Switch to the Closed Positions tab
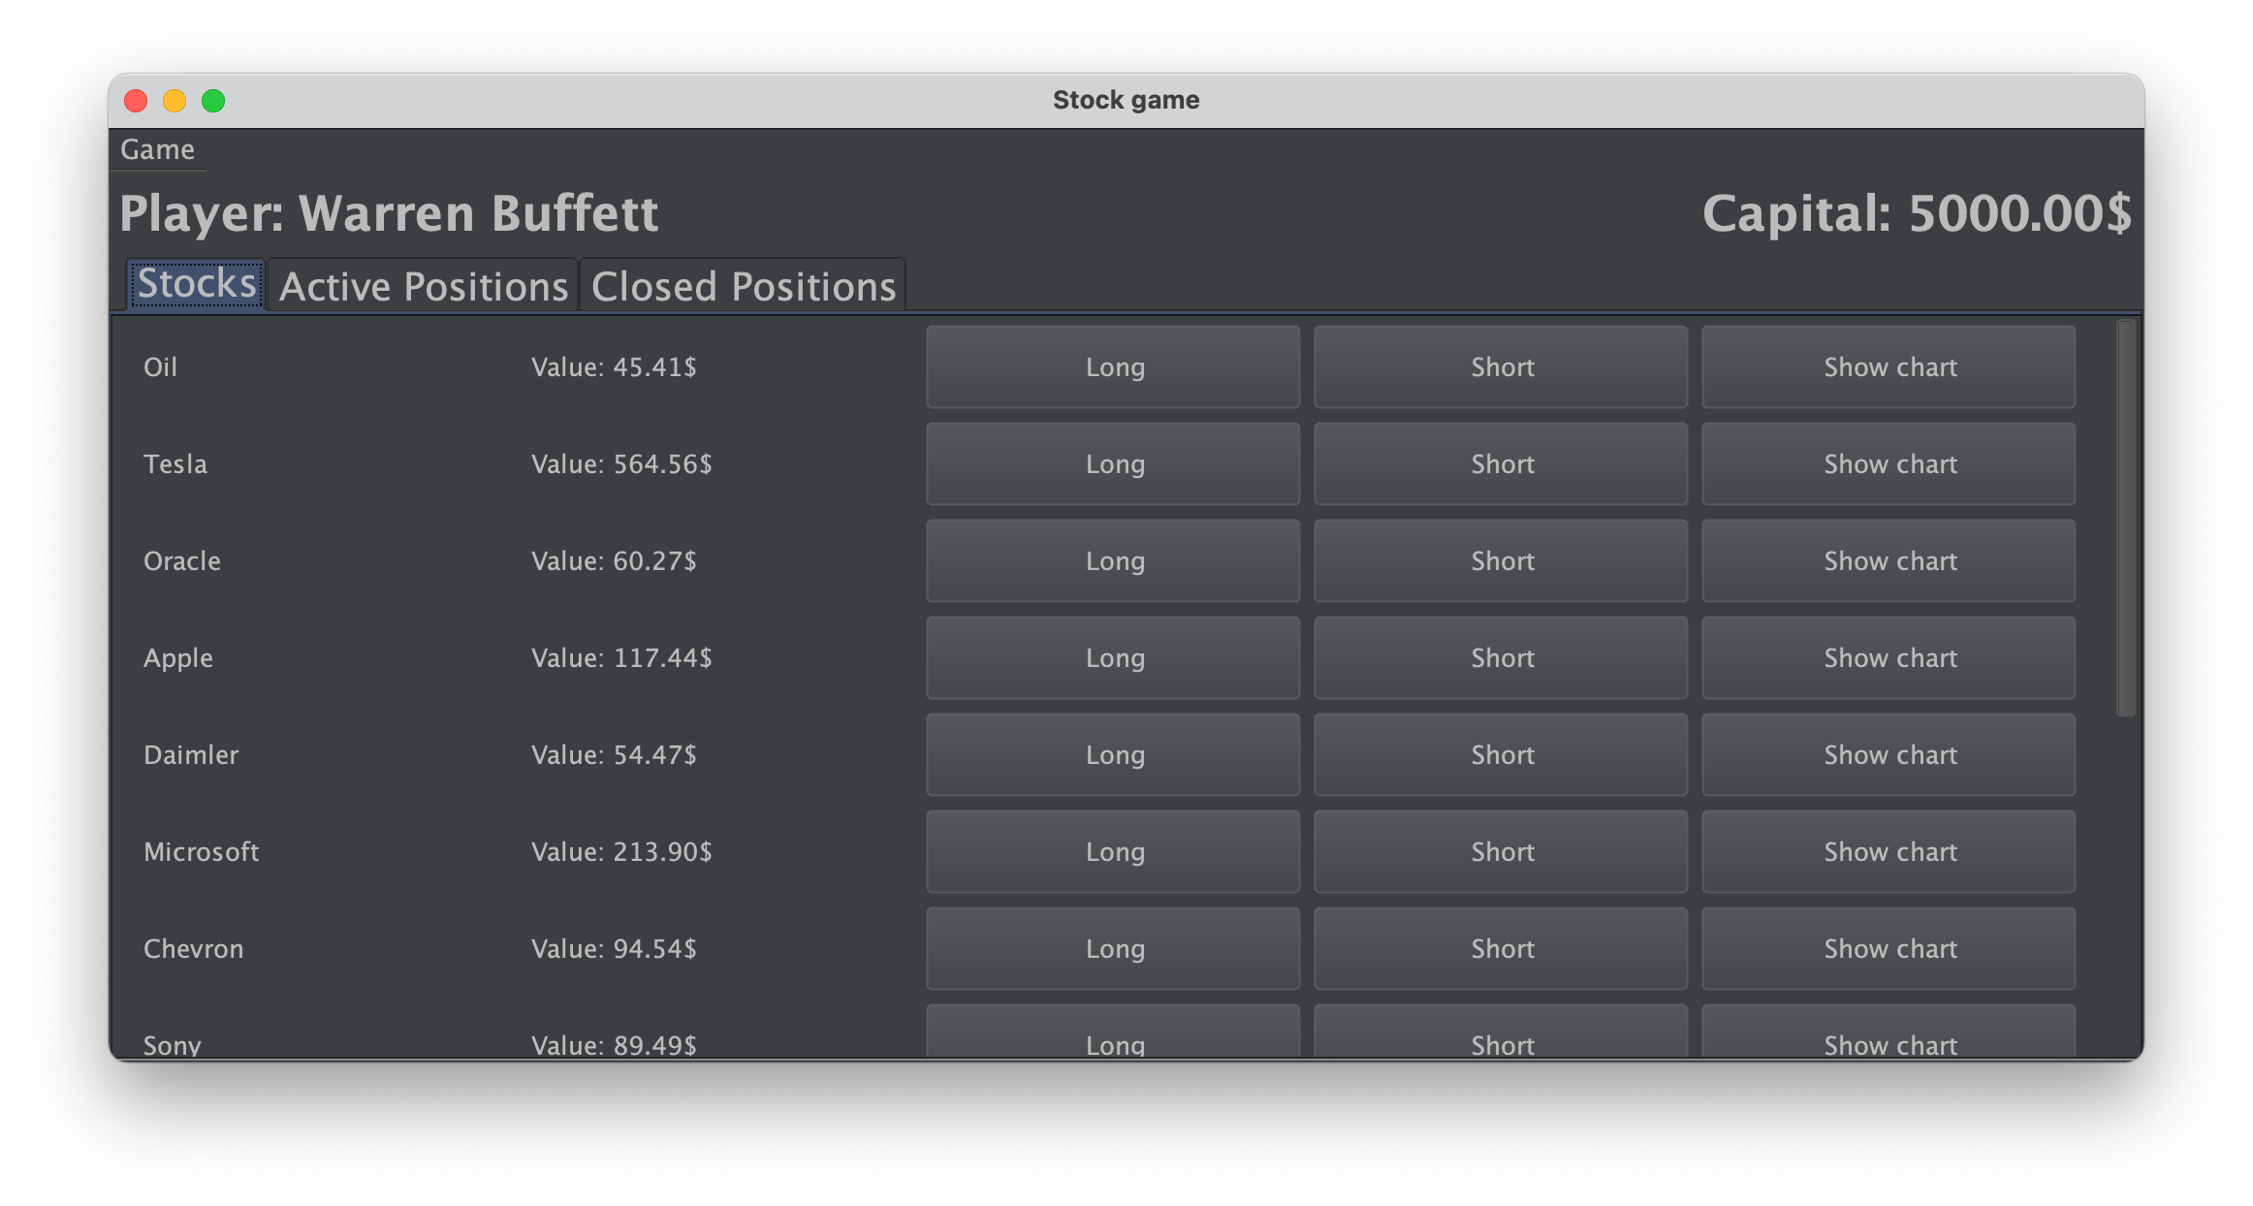2253x1206 pixels. pyautogui.click(x=742, y=285)
